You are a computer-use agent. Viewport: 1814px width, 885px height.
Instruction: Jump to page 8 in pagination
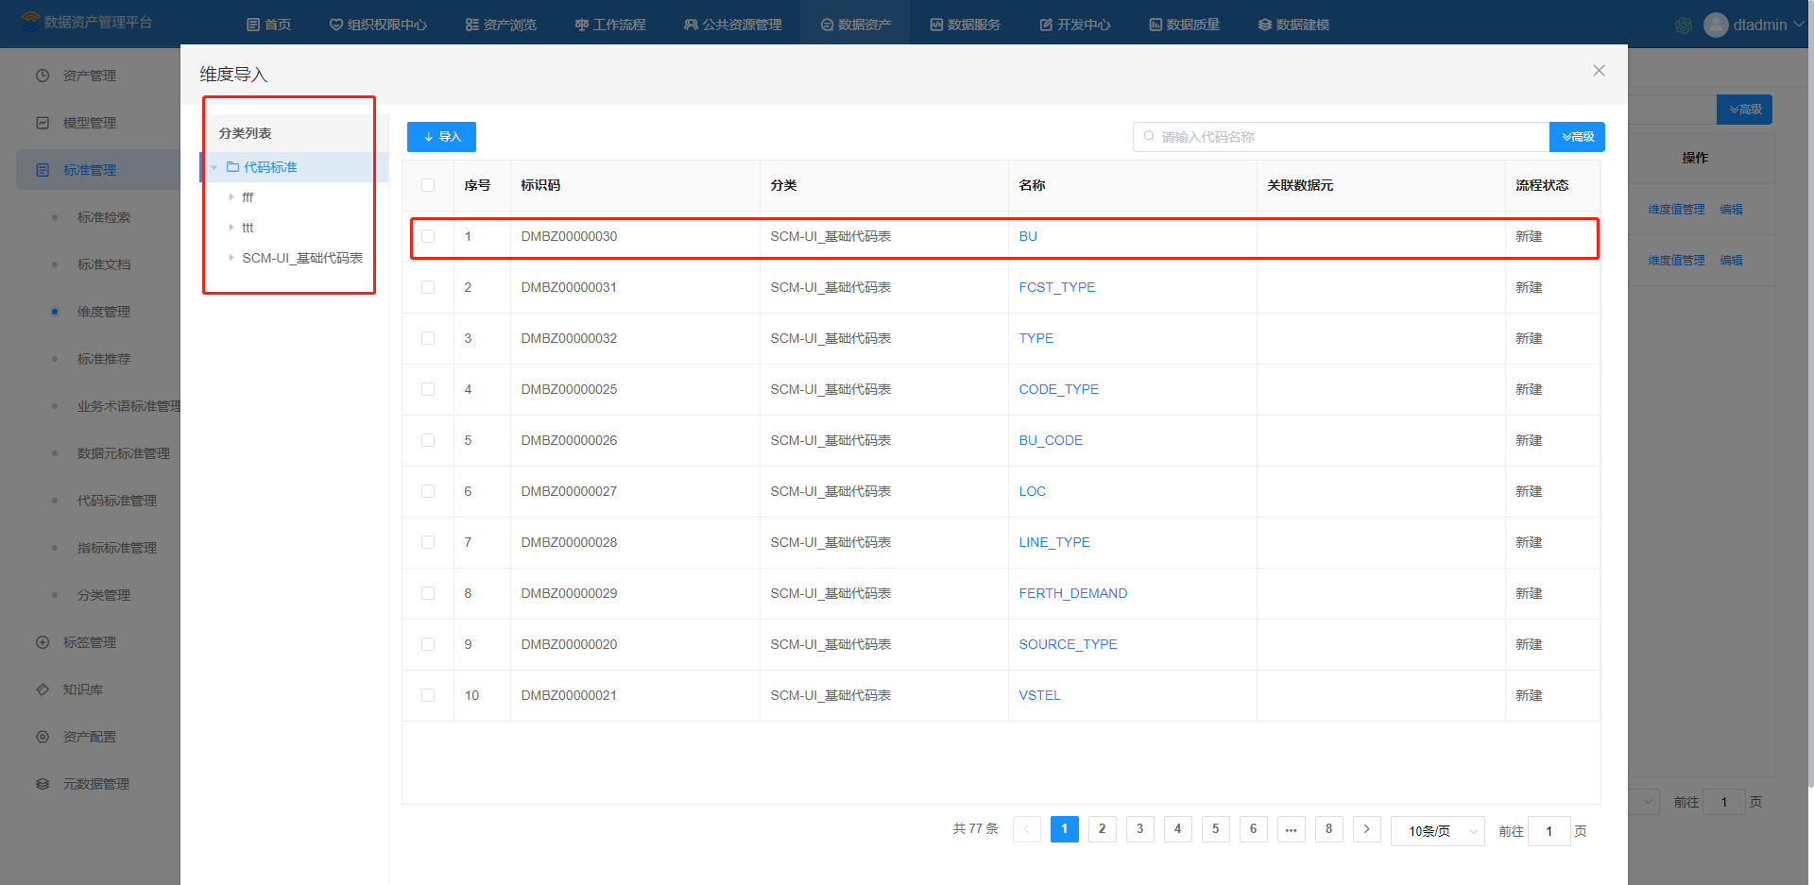pyautogui.click(x=1328, y=829)
